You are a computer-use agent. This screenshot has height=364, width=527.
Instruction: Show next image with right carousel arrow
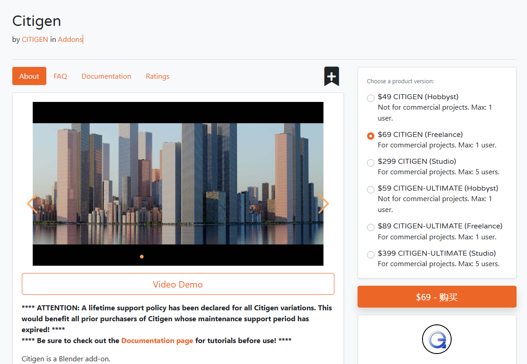[323, 203]
